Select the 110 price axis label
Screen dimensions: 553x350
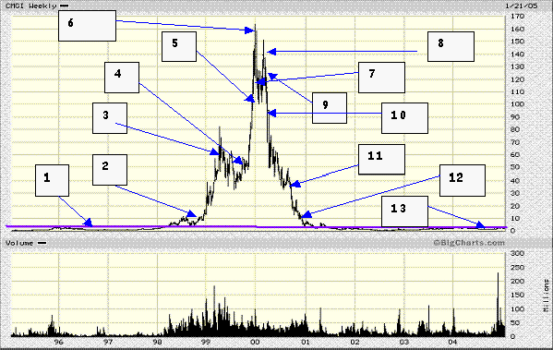[517, 91]
